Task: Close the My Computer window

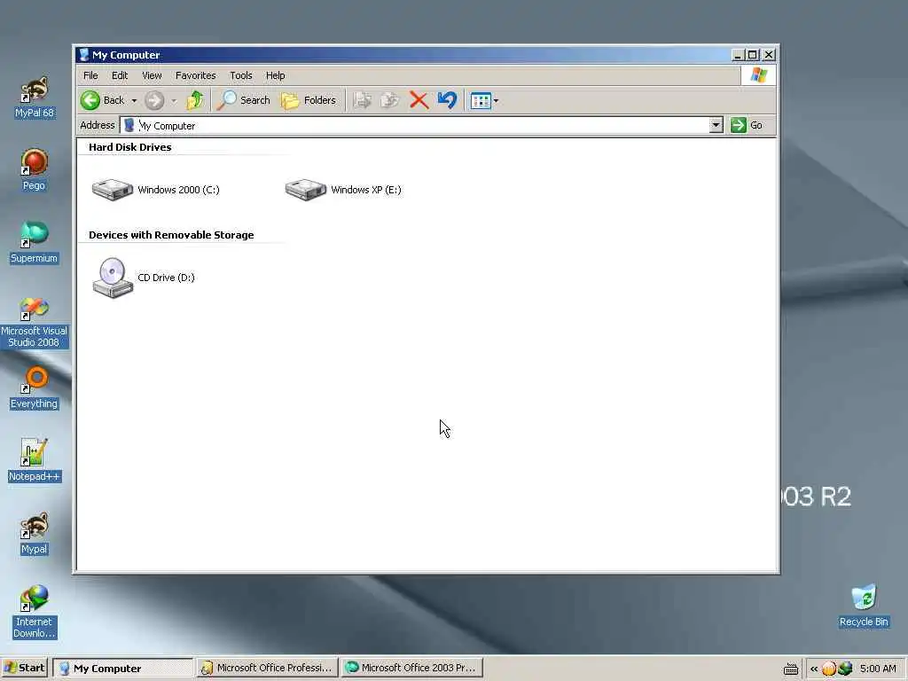Action: click(x=769, y=55)
